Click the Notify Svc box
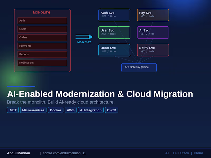The height and width of the screenshot is (158, 211). [x=153, y=50]
